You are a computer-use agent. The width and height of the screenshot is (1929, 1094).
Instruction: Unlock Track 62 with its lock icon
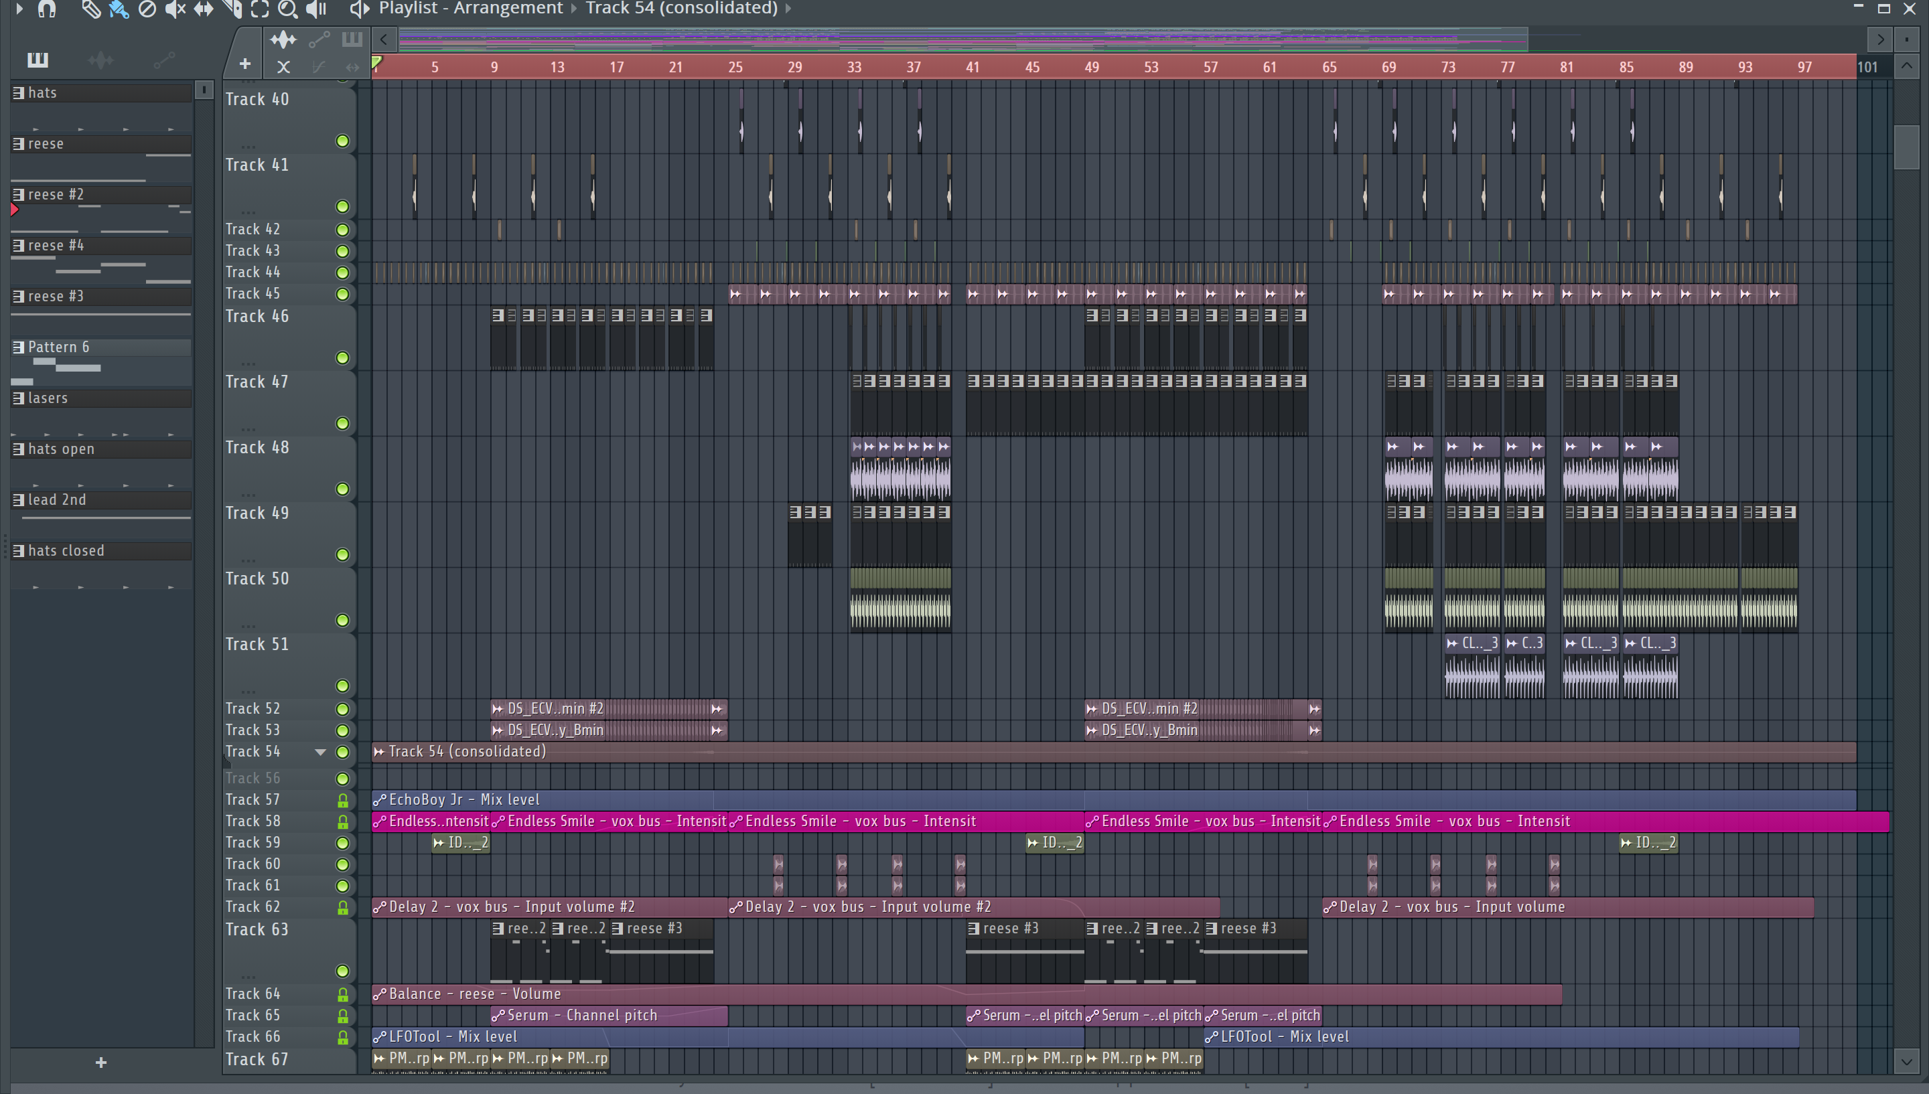343,908
